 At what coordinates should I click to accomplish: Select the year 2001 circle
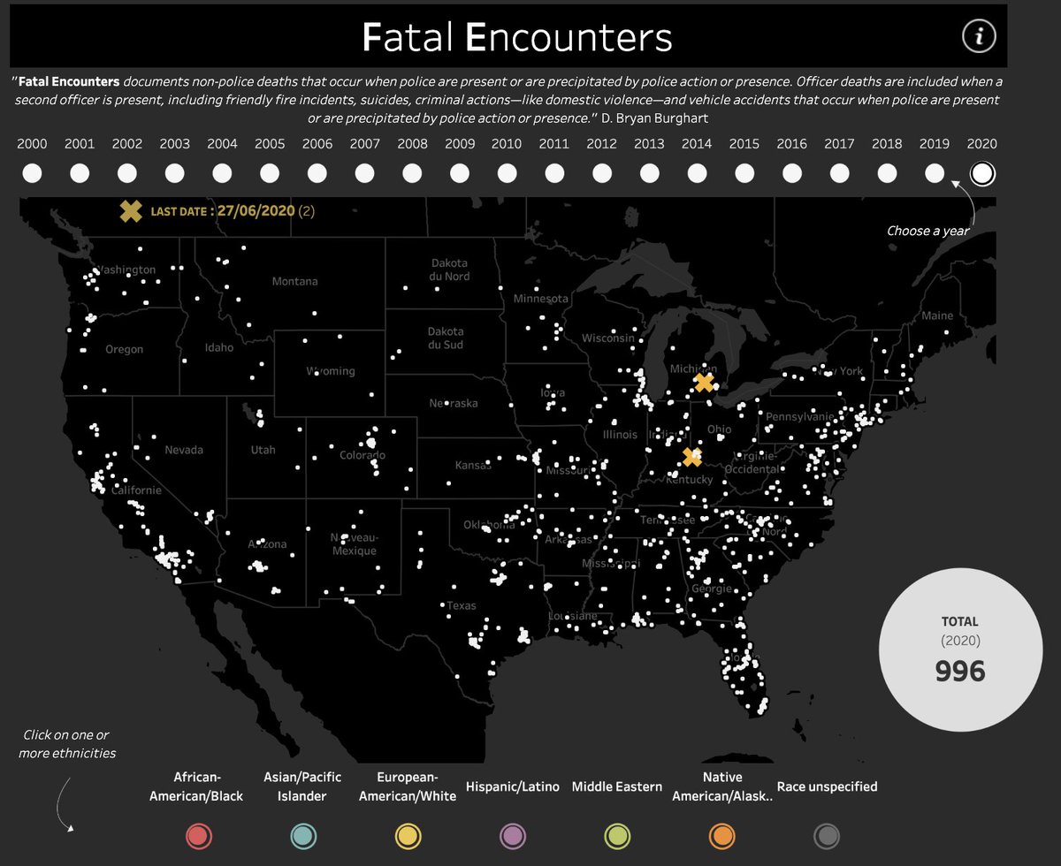(x=80, y=173)
